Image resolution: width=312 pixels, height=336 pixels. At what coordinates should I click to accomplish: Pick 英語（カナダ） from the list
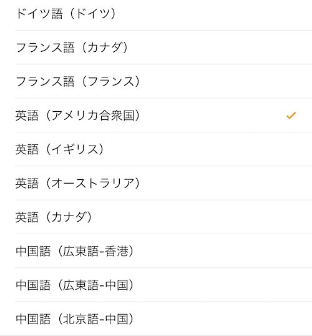163,217
